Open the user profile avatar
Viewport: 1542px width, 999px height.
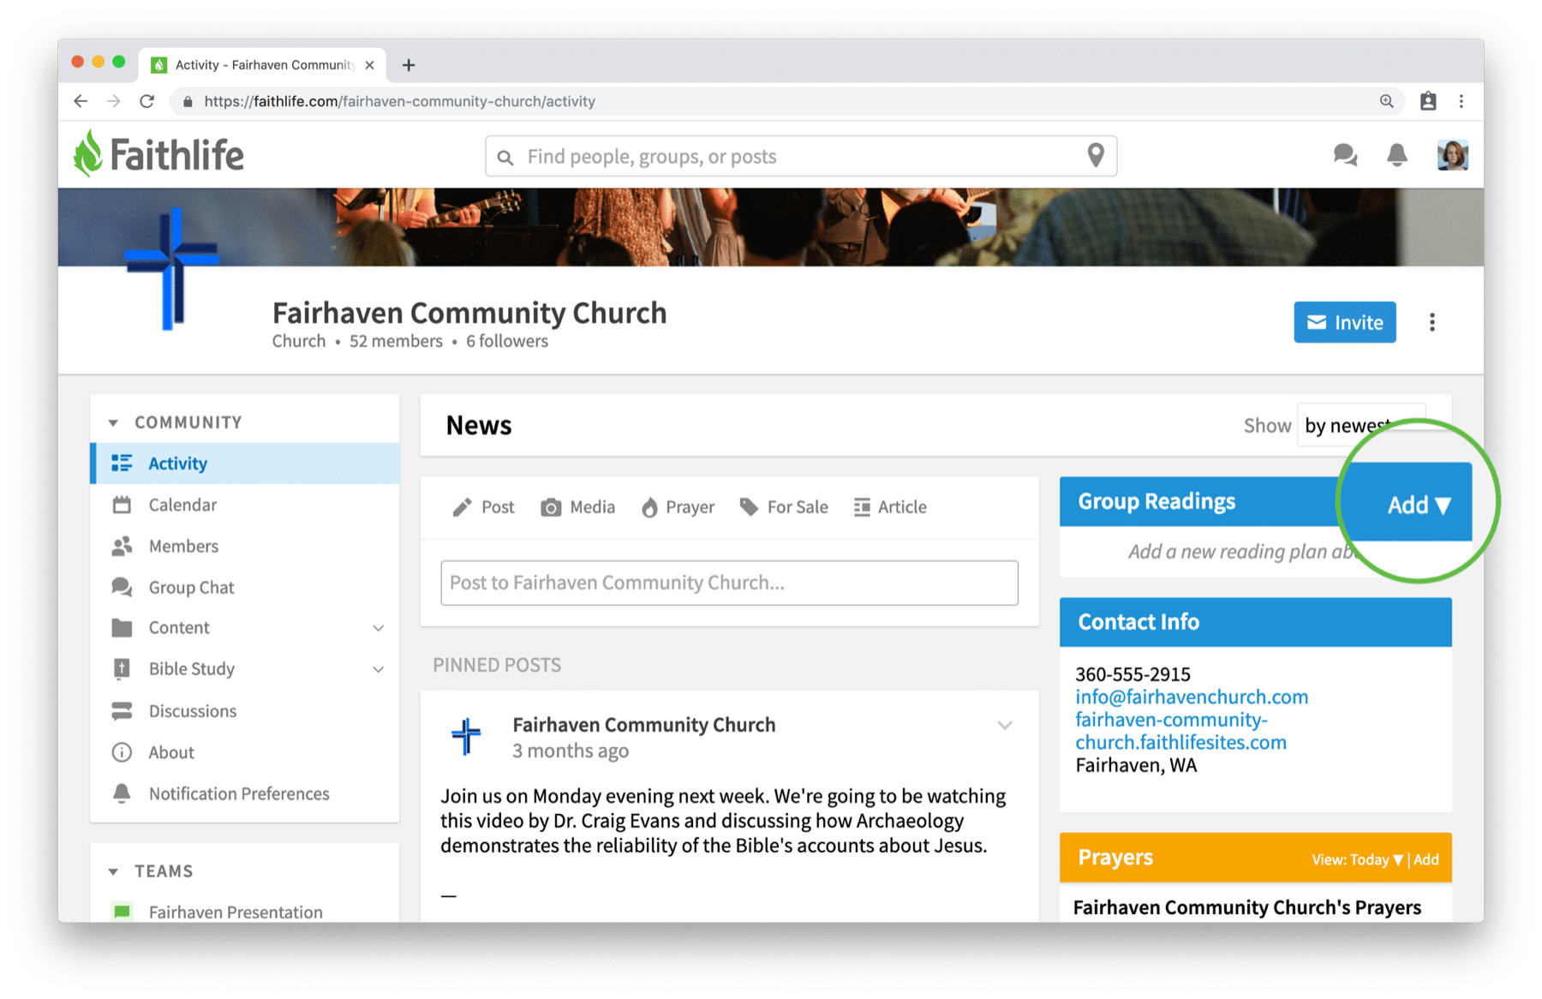coord(1452,155)
